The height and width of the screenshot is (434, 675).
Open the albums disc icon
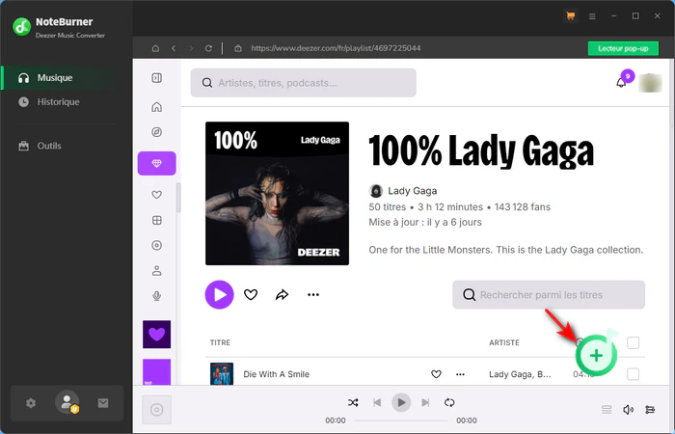156,245
